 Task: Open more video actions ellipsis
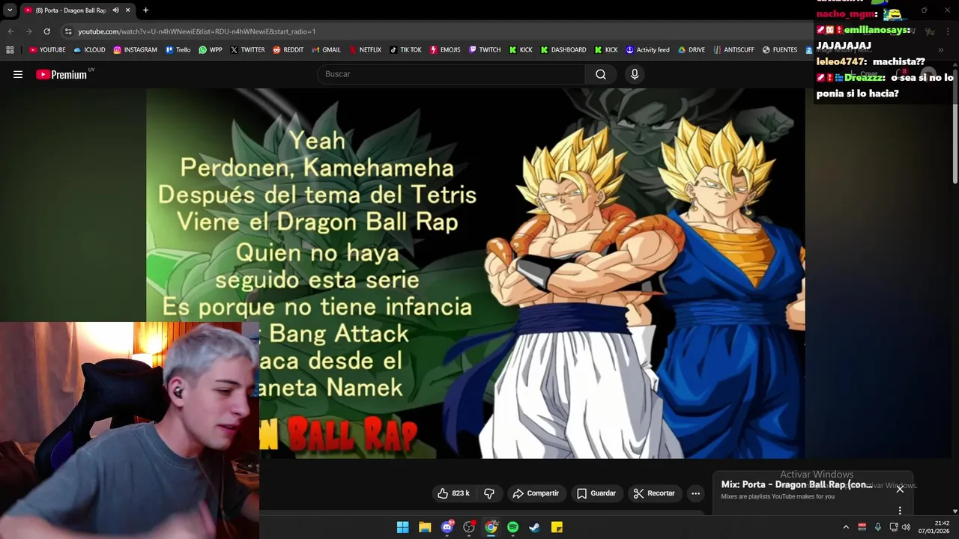click(695, 493)
